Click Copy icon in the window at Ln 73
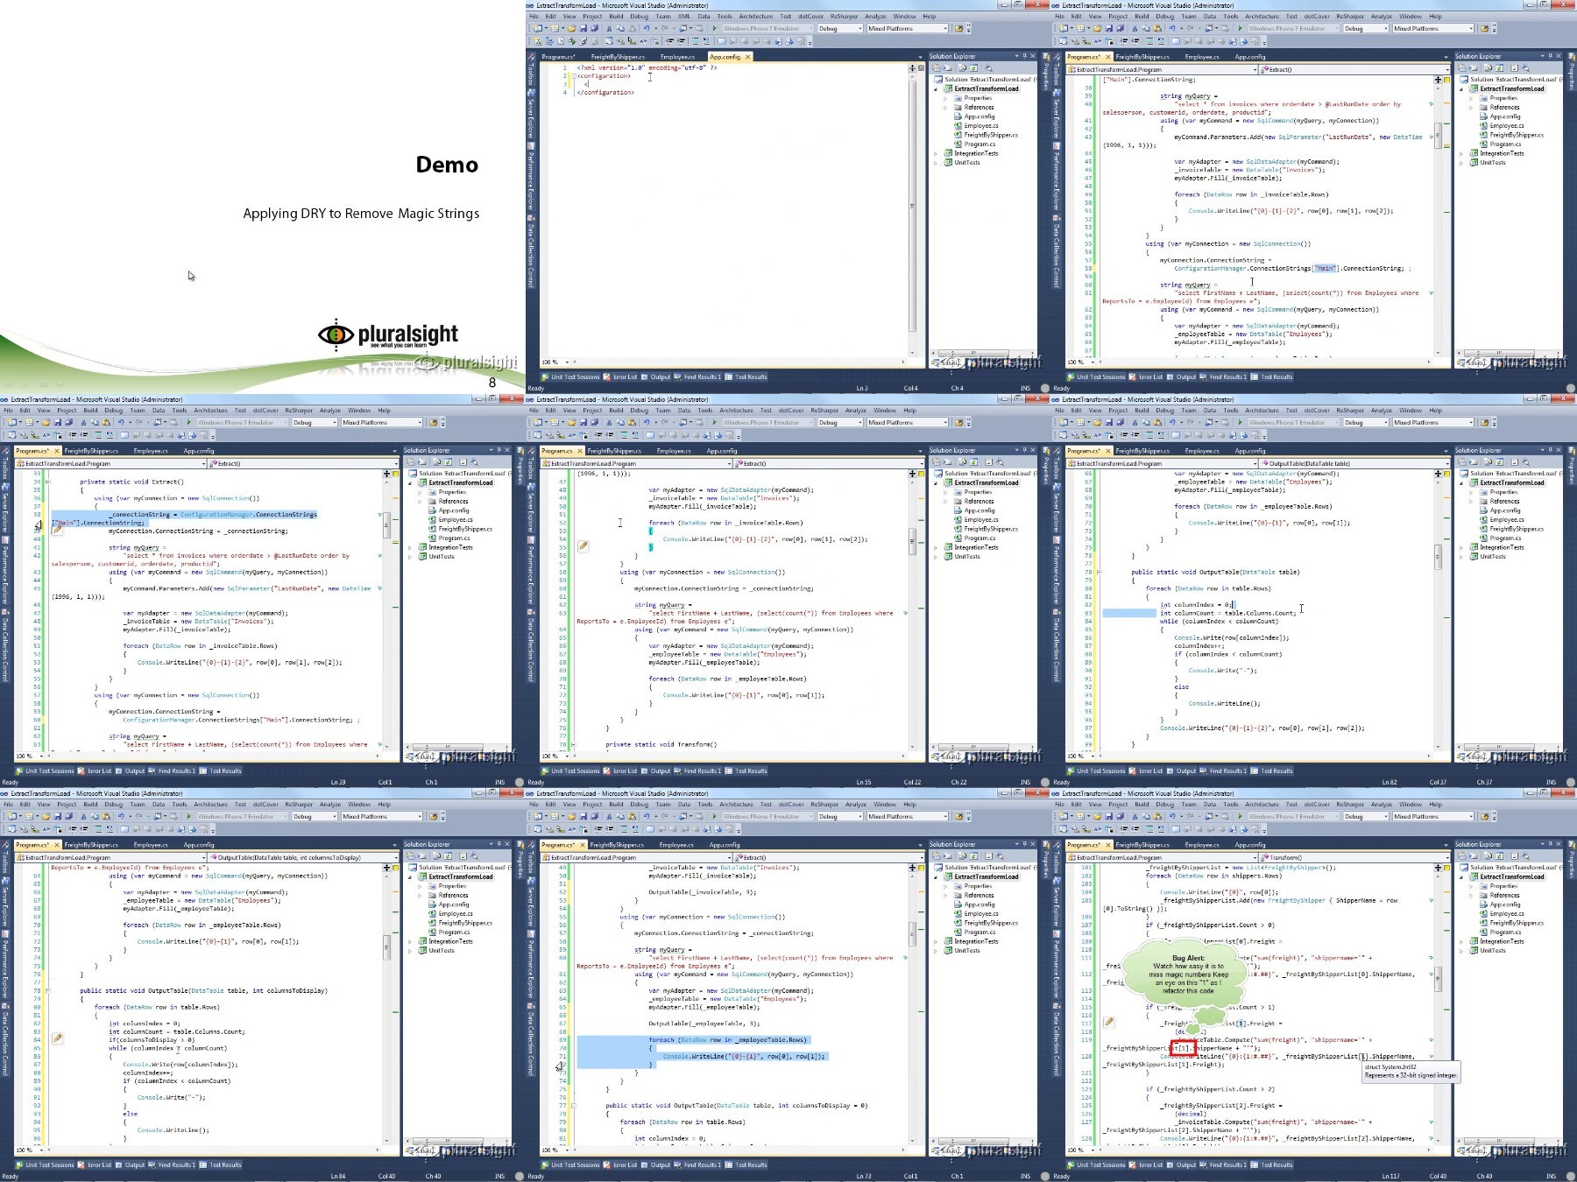Screen dimensions: 1577x1182 tap(620, 816)
